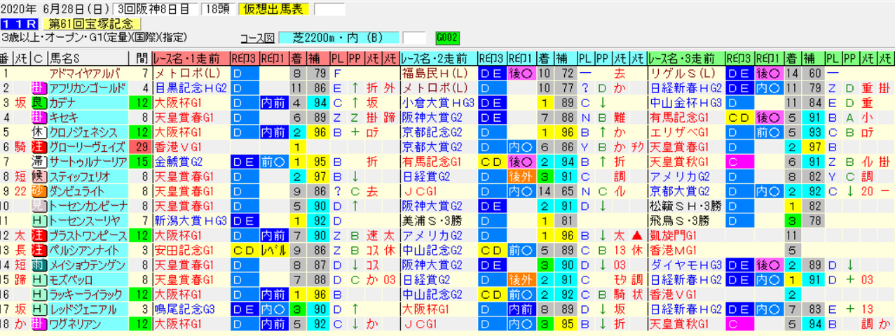895x336 pixels.
Task: Click the H badge beside レッドジェニアル
Action: pos(38,308)
